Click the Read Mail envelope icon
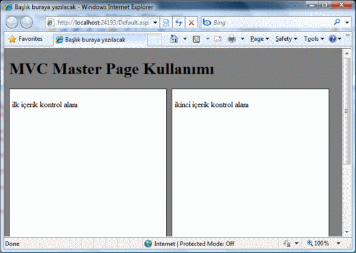356x253 pixels. point(218,39)
